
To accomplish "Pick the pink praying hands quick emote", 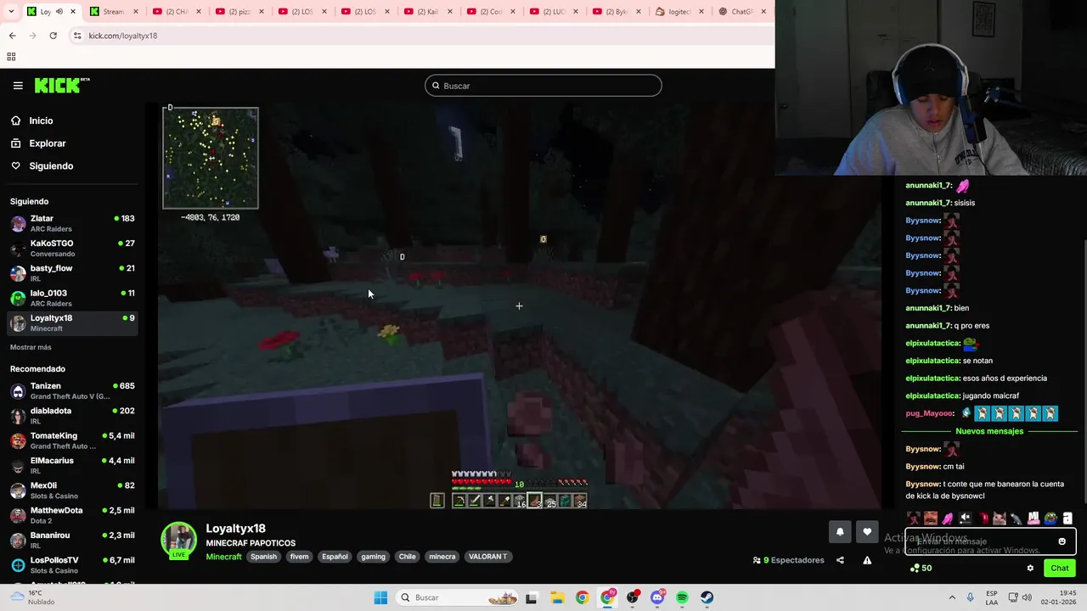I will [948, 519].
